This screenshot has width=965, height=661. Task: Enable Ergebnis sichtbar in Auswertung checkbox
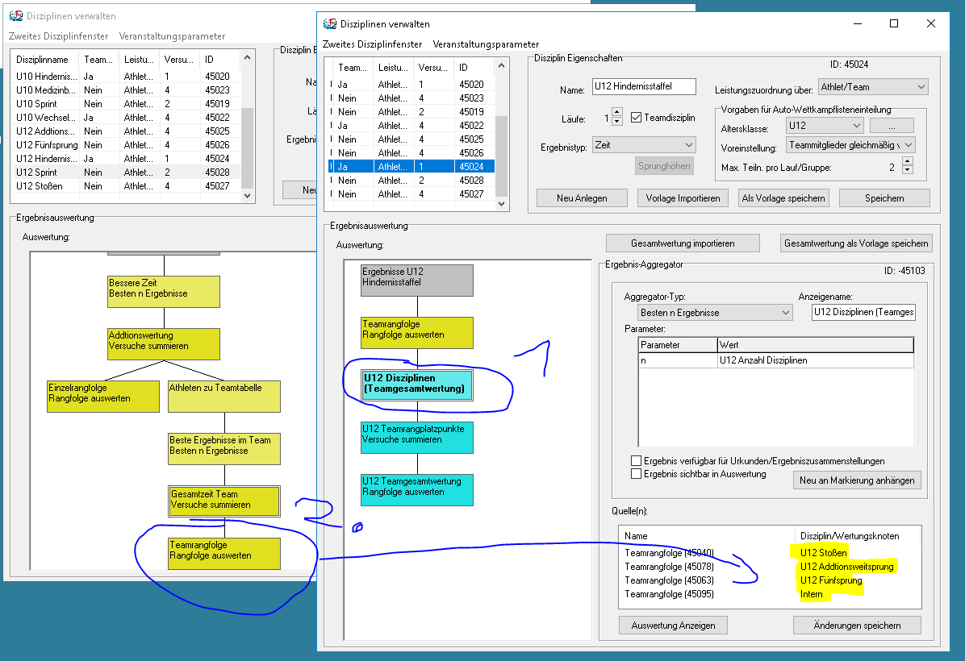(x=637, y=473)
